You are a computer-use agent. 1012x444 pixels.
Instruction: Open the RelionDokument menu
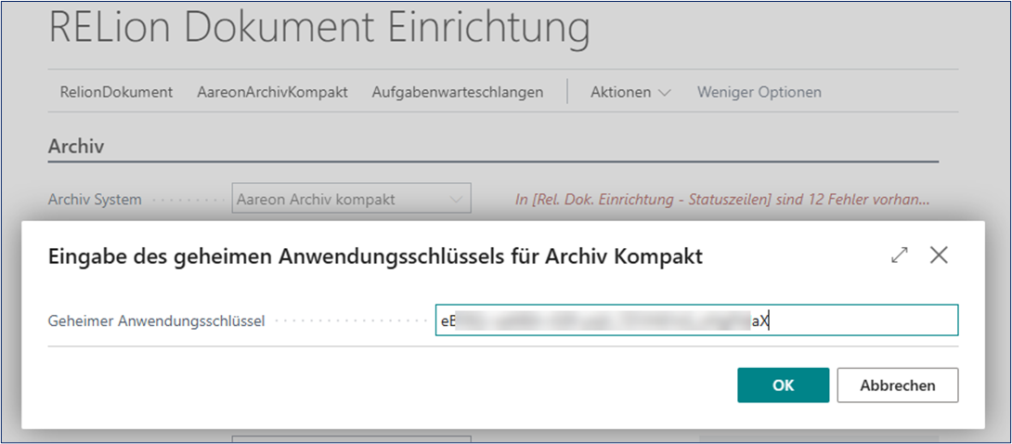click(116, 92)
